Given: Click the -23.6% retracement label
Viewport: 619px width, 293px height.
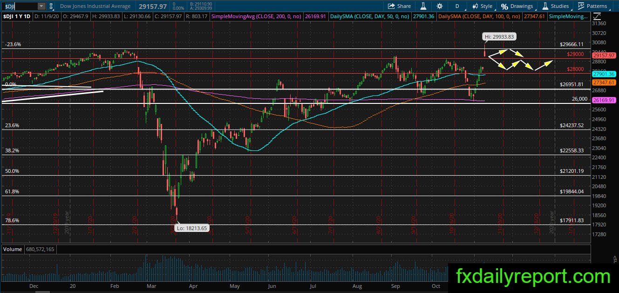Looking at the screenshot, I should 13,44.
